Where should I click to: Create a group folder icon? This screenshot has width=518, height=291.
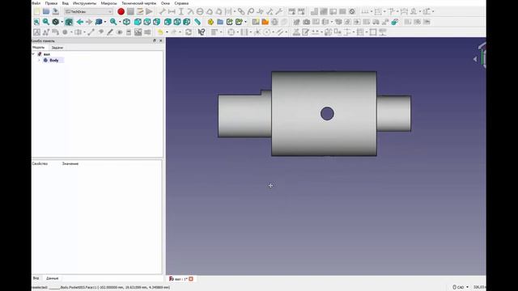[x=220, y=22]
